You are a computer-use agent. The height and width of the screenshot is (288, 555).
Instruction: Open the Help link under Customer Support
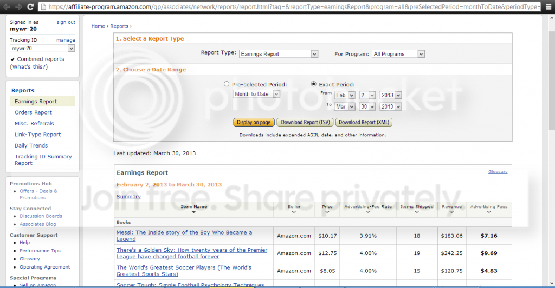[25, 243]
